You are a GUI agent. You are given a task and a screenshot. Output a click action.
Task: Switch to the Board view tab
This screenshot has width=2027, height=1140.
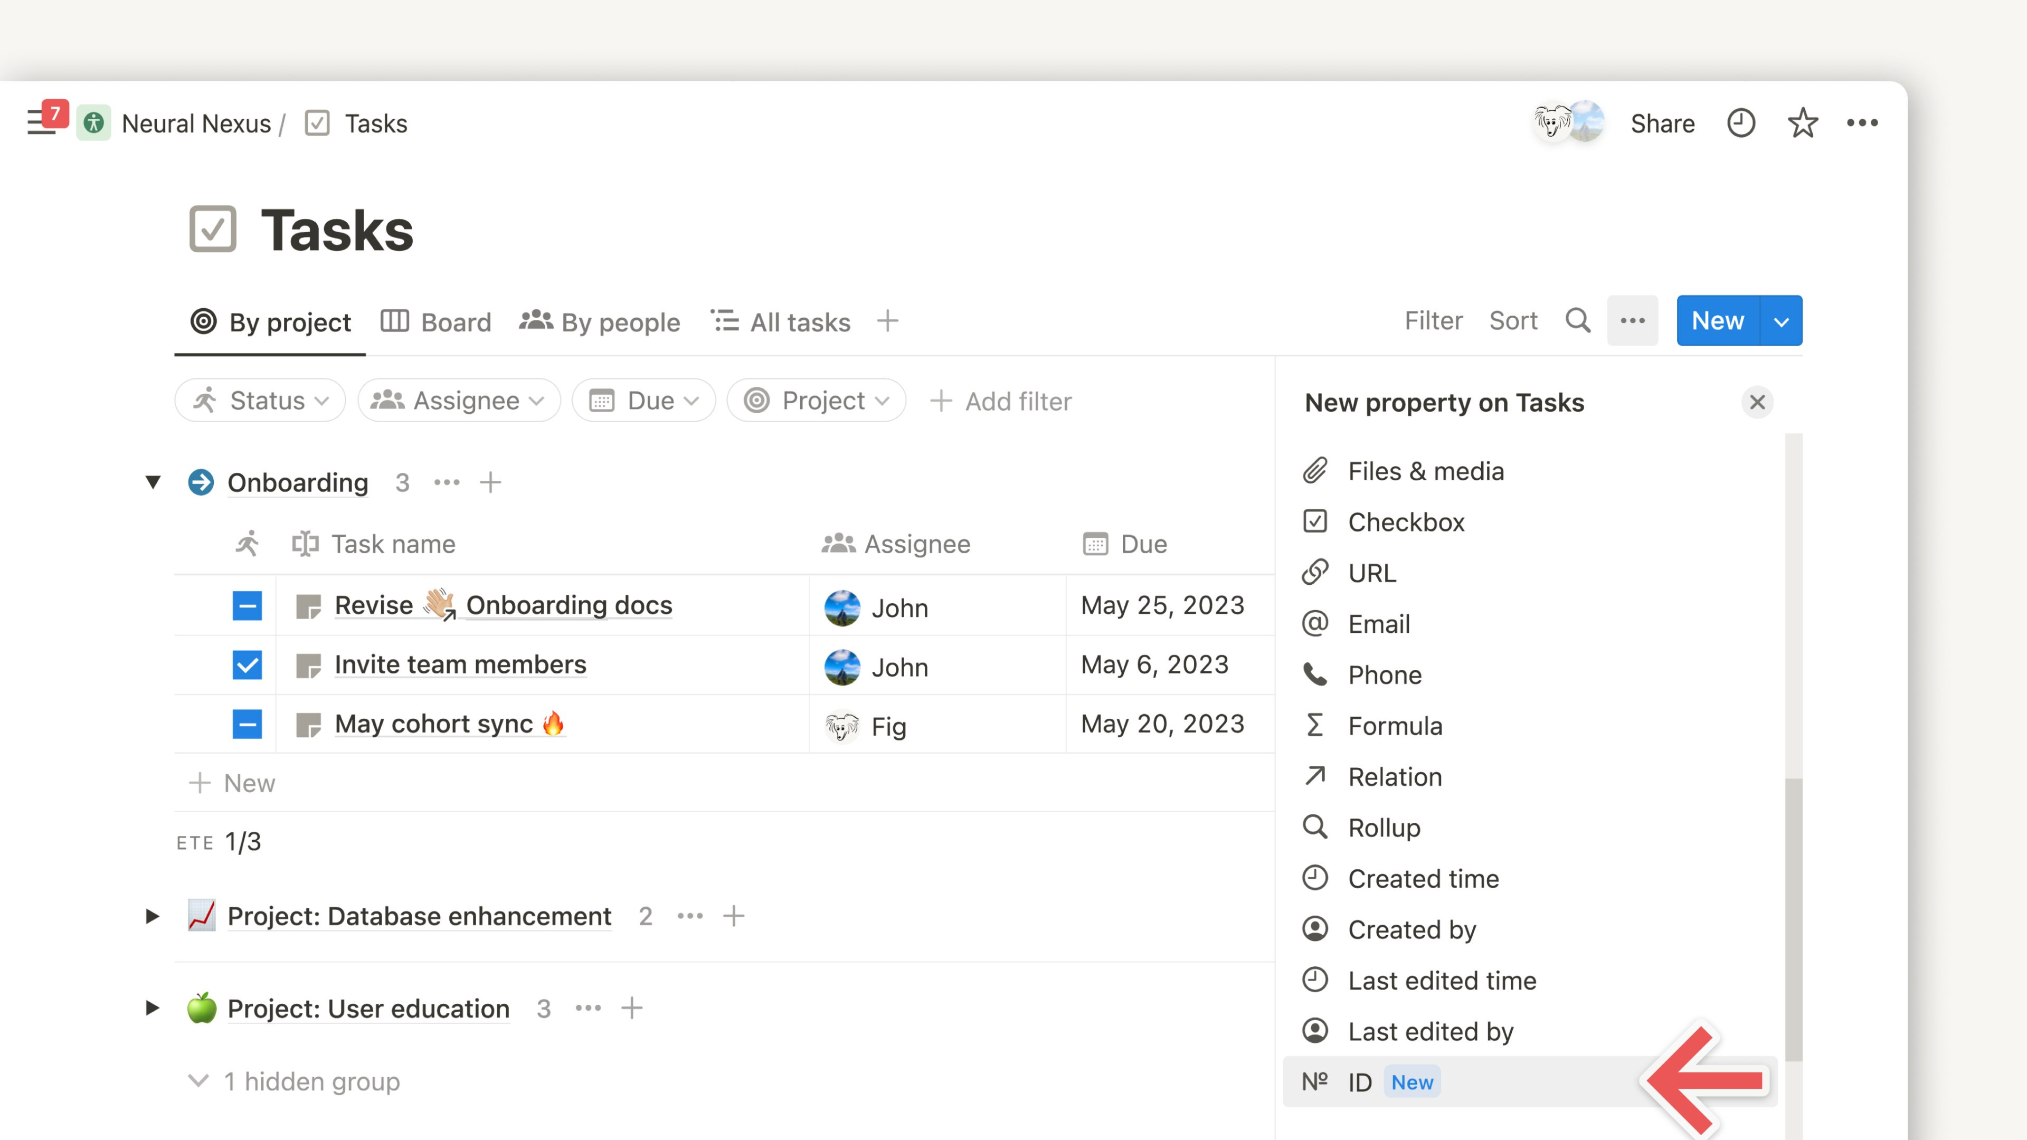tap(437, 322)
